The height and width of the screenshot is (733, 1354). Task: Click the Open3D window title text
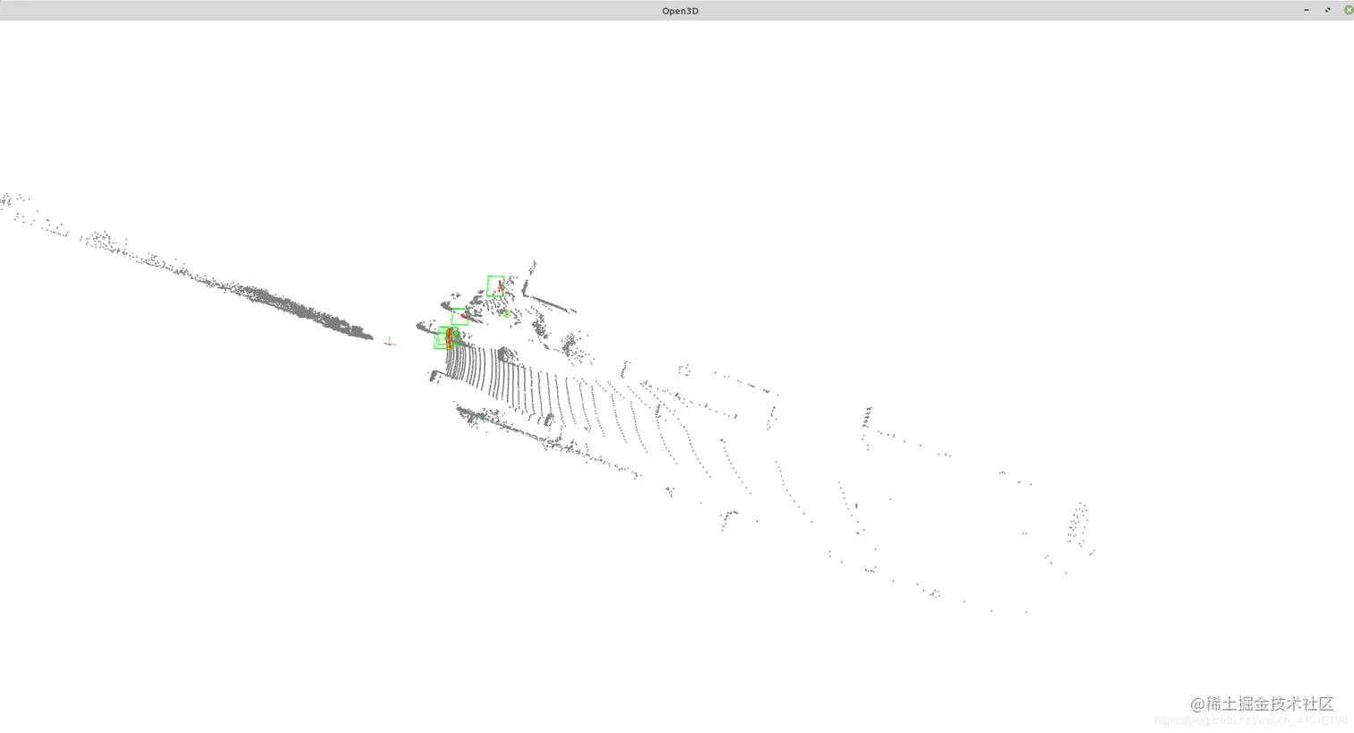point(680,11)
